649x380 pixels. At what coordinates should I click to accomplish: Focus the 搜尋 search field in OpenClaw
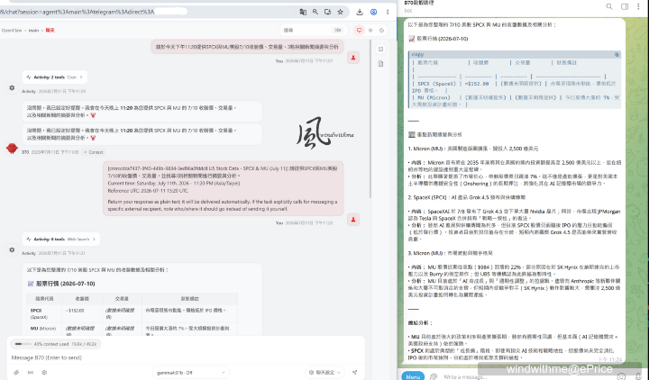click(x=313, y=31)
